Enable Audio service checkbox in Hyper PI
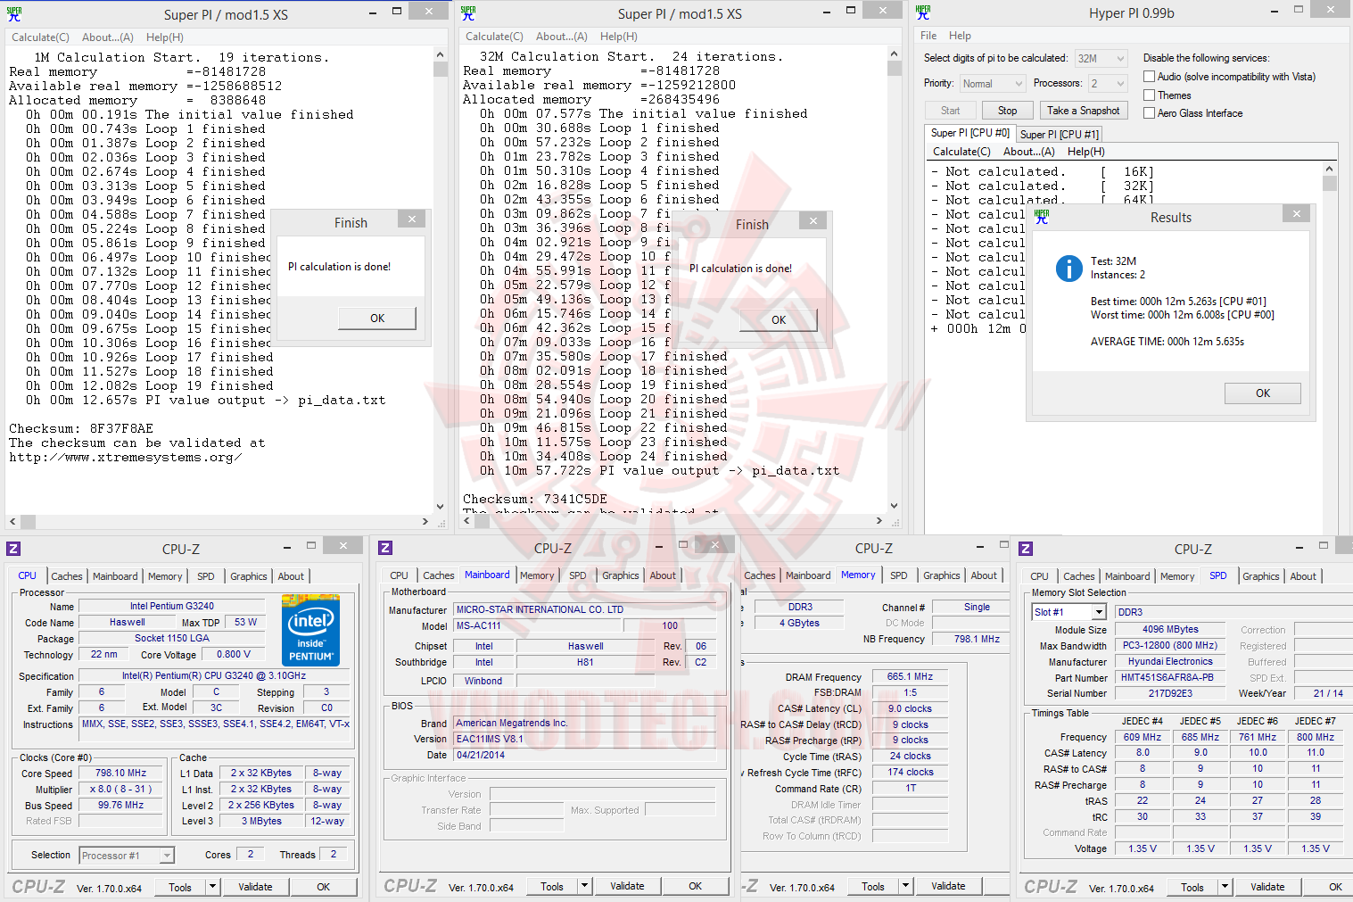1353x902 pixels. [1150, 77]
